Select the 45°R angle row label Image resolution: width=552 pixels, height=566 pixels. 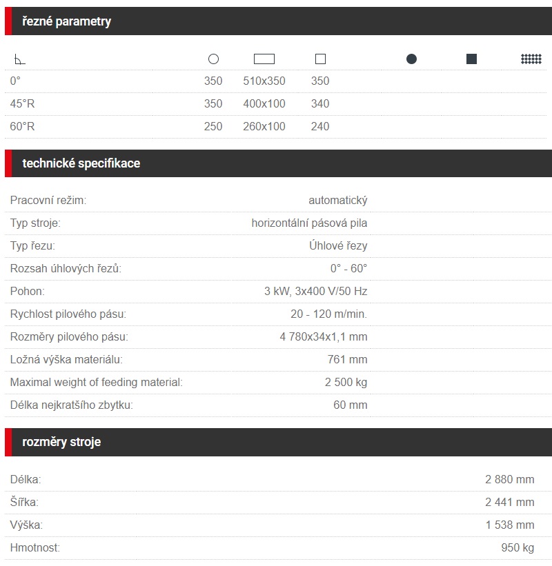point(22,103)
